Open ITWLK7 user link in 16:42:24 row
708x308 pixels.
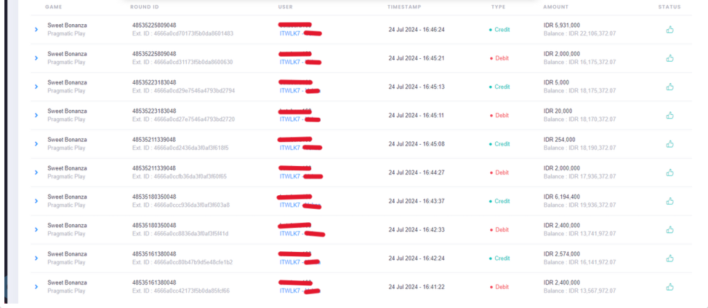[290, 262]
